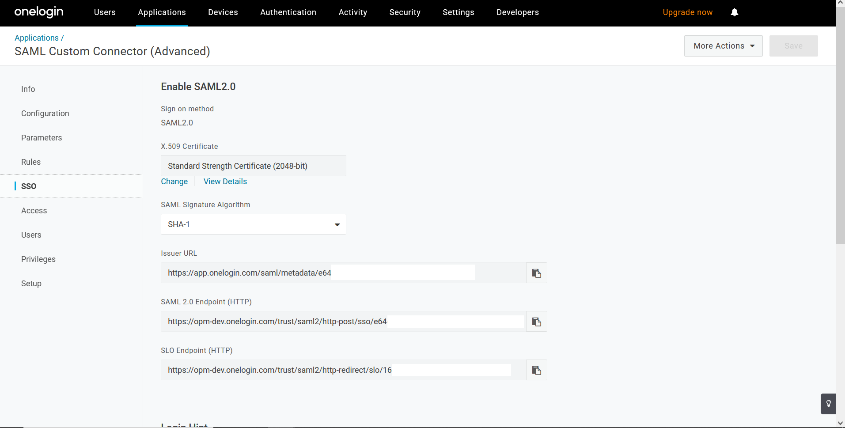This screenshot has width=845, height=428.
Task: Click the scroll down arrow
Action: click(840, 424)
